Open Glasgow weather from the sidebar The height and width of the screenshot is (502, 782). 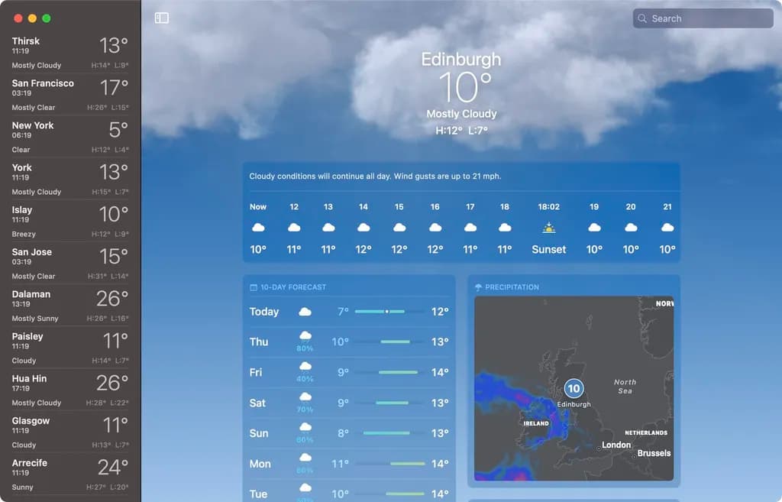[x=70, y=432]
